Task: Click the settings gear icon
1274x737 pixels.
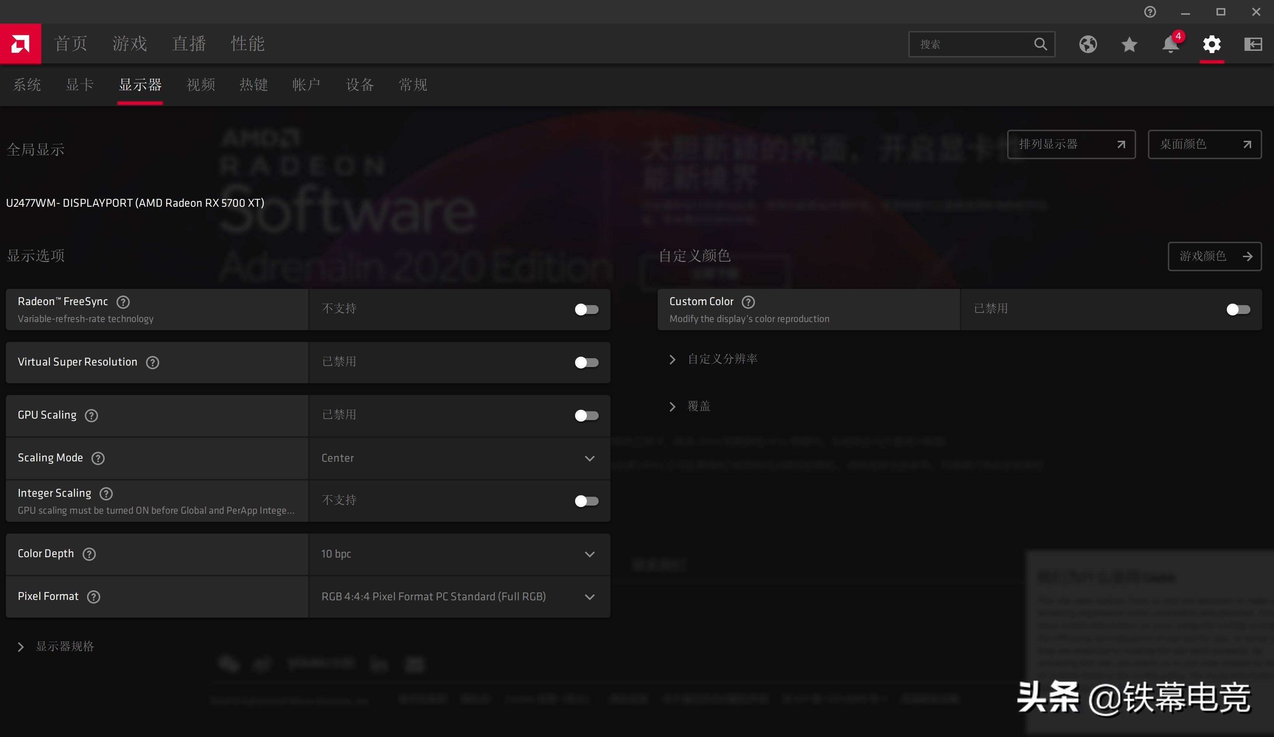Action: [1212, 44]
